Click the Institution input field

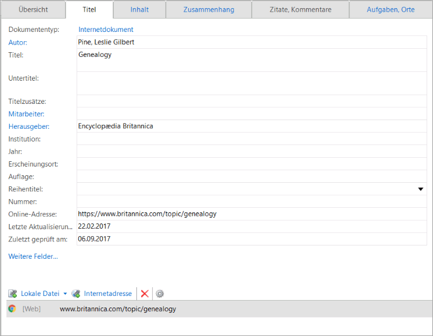point(252,139)
